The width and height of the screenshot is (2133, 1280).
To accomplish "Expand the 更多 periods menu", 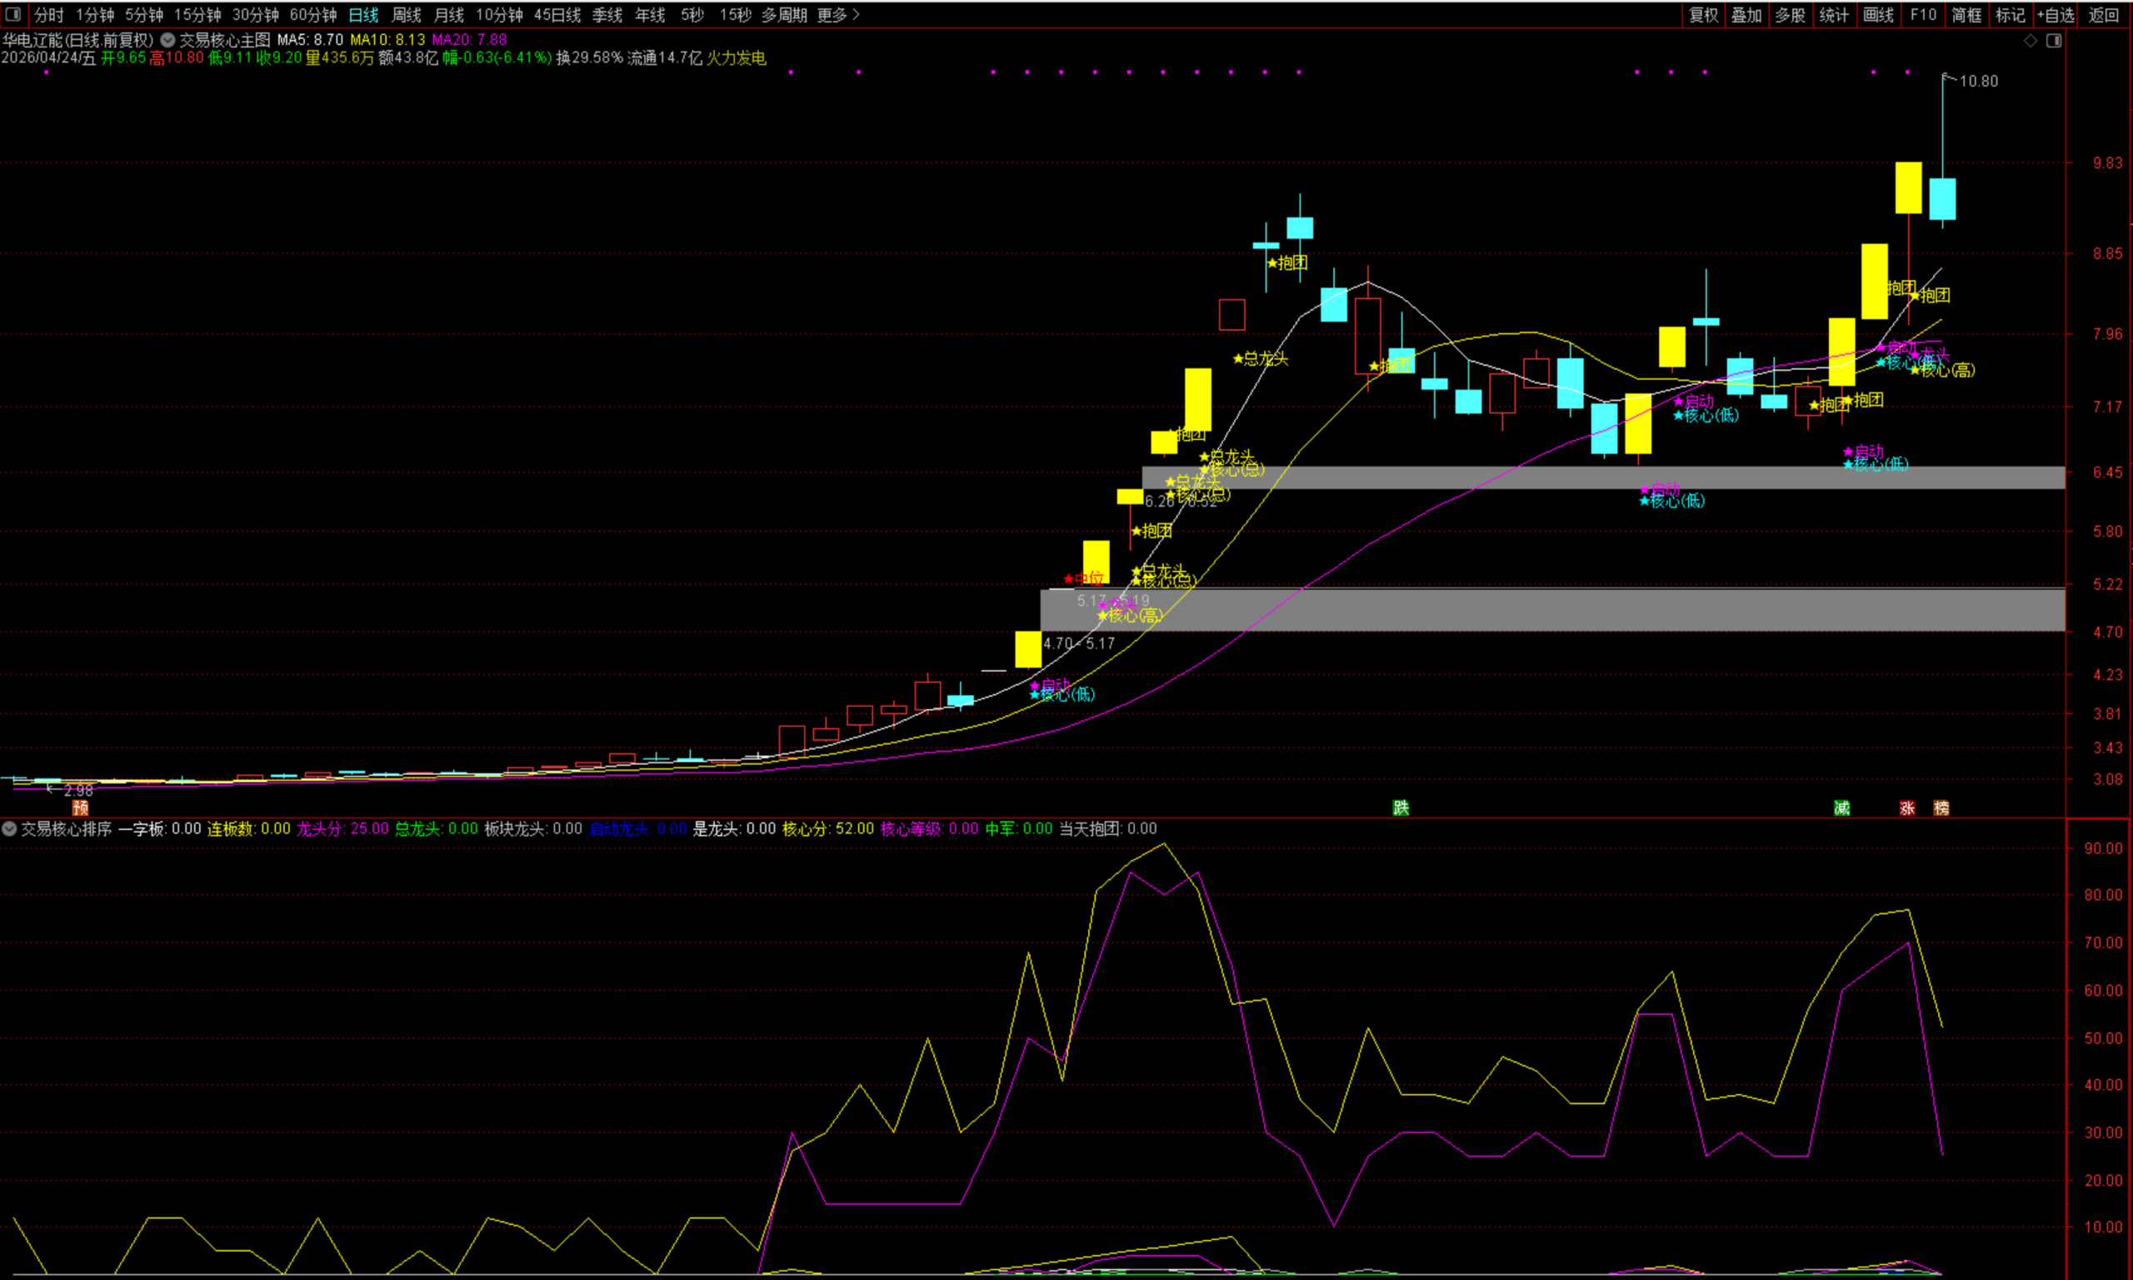I will [838, 15].
